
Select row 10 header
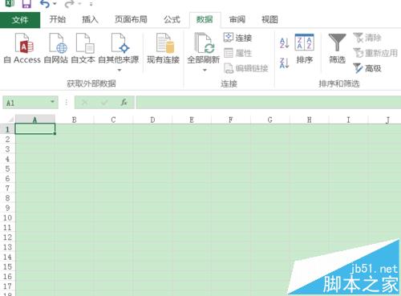[x=7, y=217]
